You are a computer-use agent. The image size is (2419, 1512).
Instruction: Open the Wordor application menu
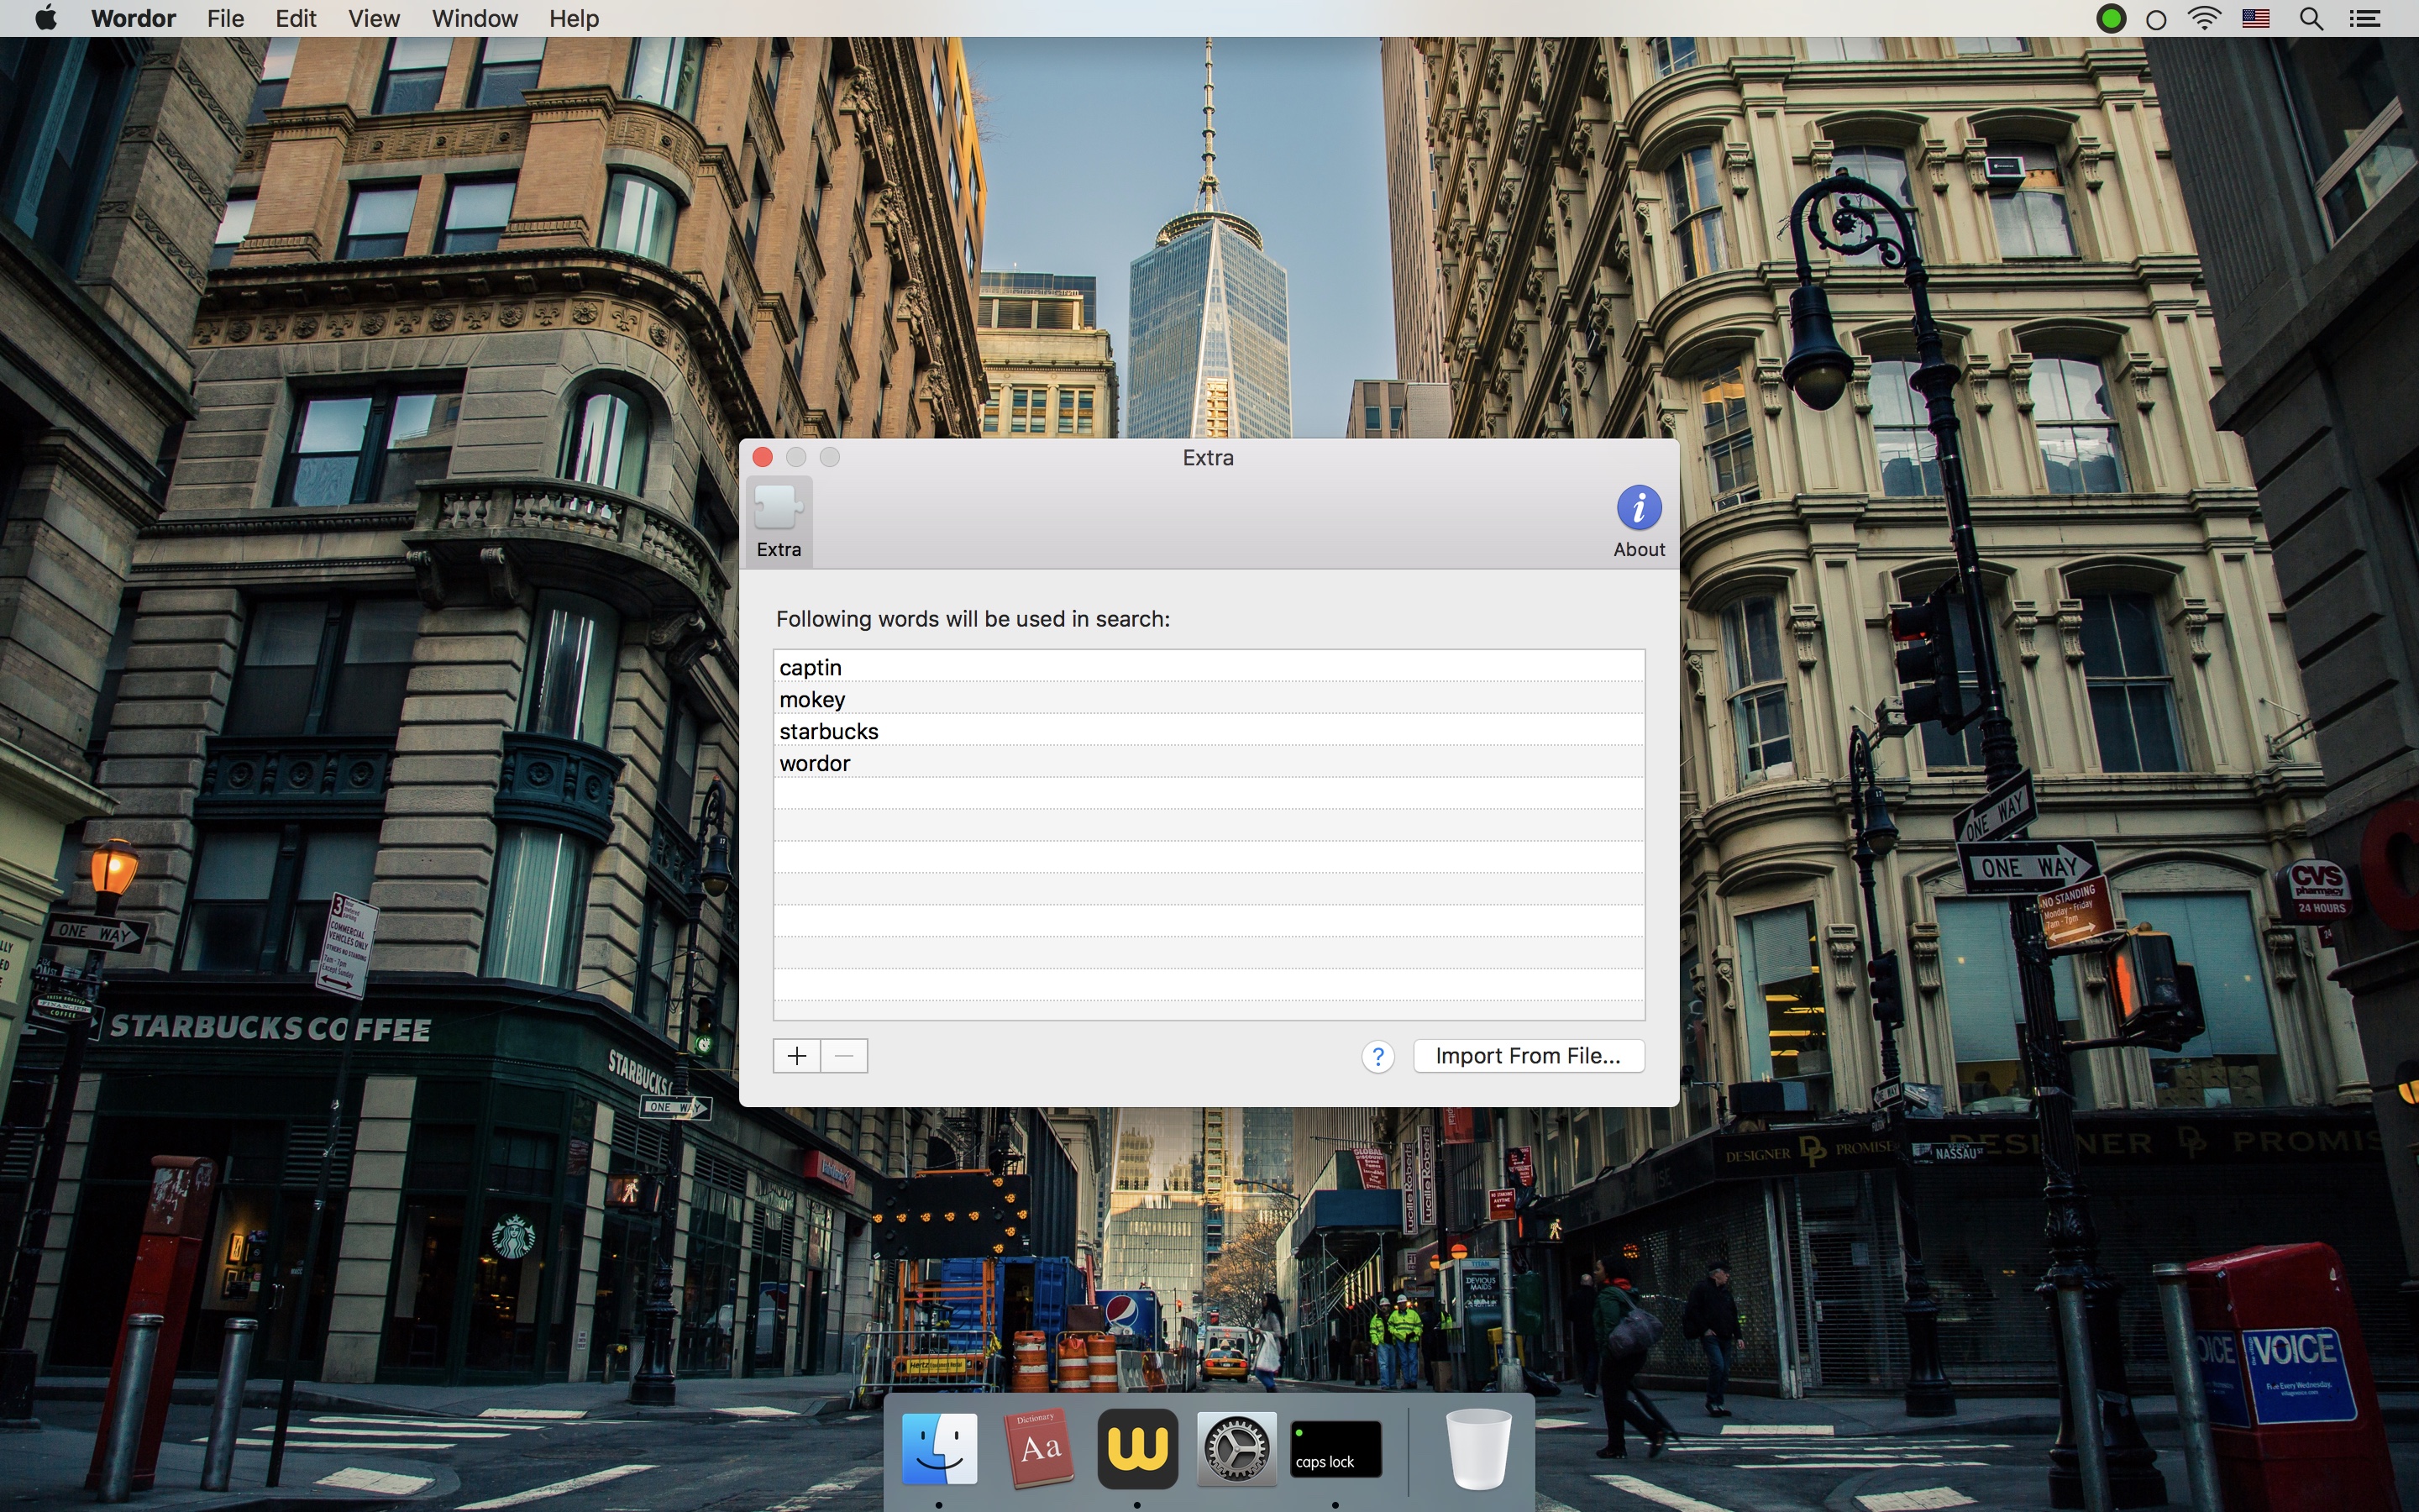pos(133,18)
